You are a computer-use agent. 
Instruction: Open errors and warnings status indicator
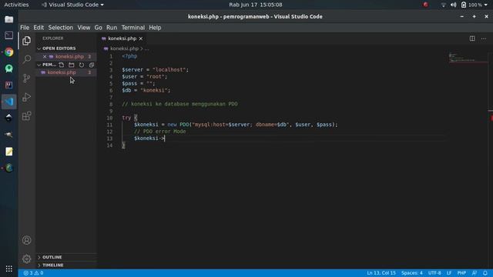pos(33,273)
